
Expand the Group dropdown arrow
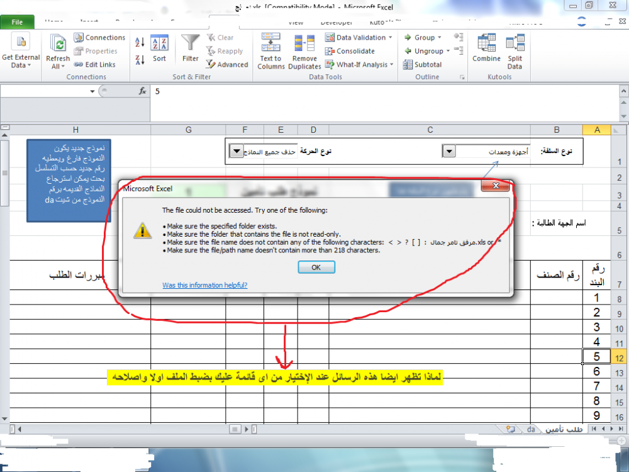tap(440, 37)
